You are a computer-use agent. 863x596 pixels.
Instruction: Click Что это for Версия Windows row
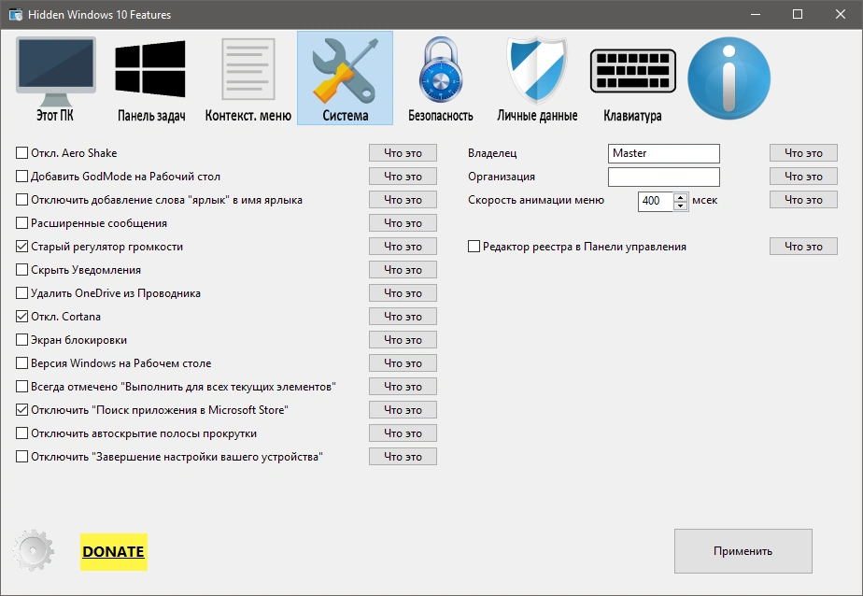(x=403, y=363)
